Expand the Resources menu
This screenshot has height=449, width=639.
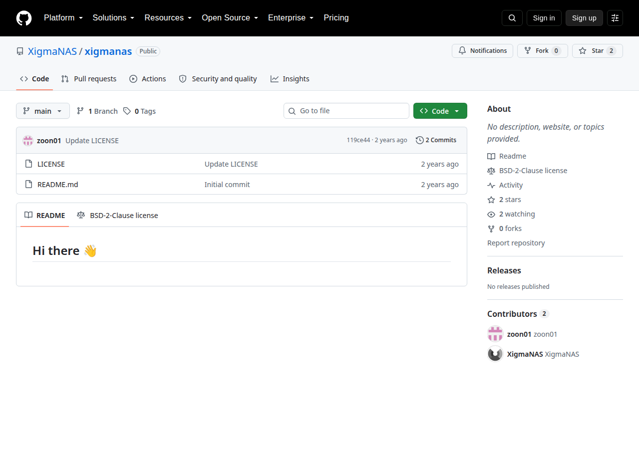168,18
